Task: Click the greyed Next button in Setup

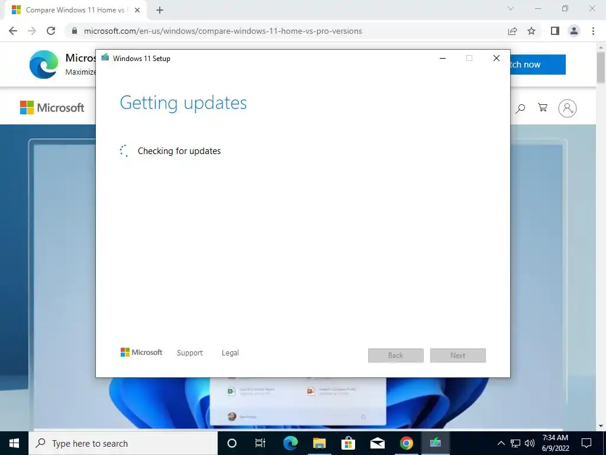Action: [x=458, y=355]
